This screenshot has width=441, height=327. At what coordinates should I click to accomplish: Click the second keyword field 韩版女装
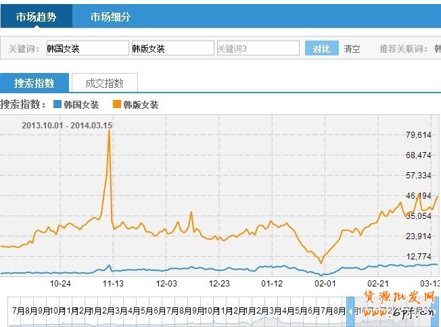click(172, 49)
